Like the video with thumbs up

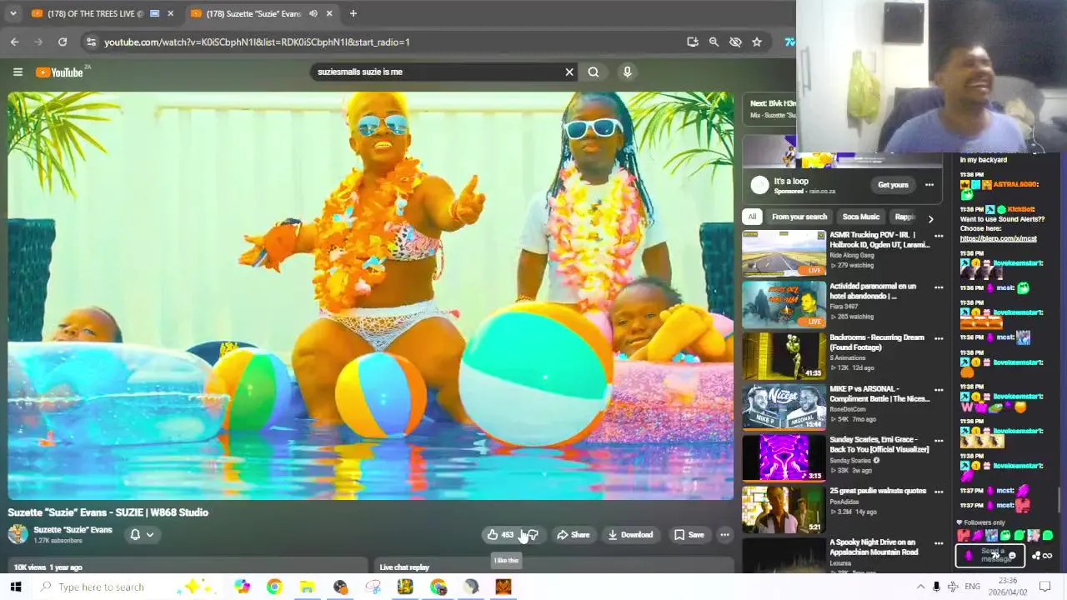pyautogui.click(x=500, y=535)
